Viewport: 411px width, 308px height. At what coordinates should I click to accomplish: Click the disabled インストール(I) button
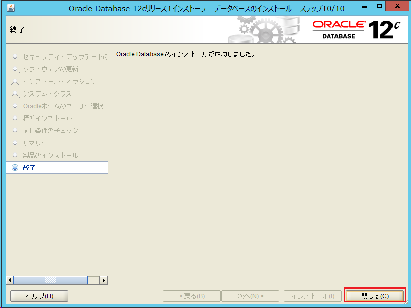(312, 296)
